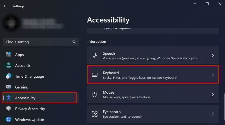225x125 pixels.
Task: Click the Speech microphone icon
Action: (x=94, y=55)
